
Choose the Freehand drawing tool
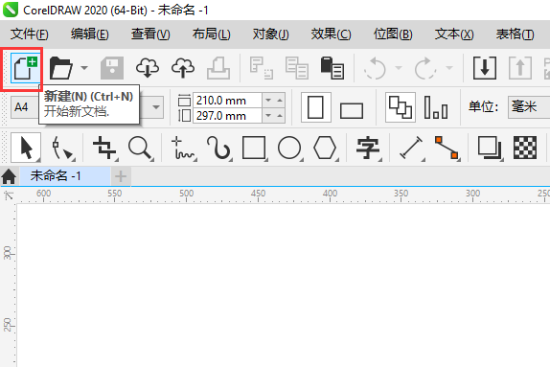pyautogui.click(x=183, y=148)
